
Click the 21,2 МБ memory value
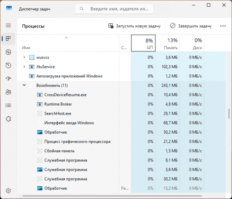(x=170, y=142)
